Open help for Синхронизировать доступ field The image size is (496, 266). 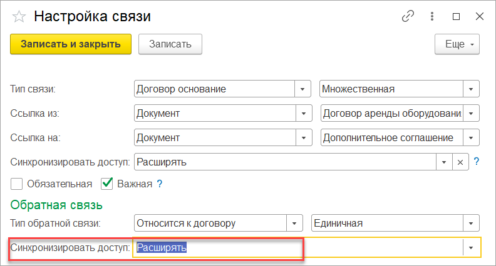coord(477,162)
